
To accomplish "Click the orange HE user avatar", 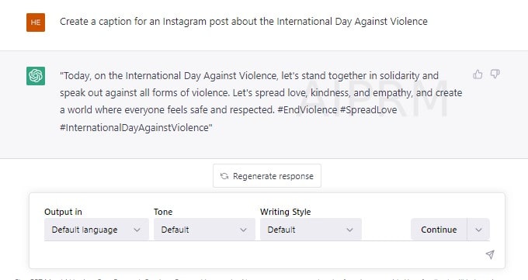I will pos(36,22).
